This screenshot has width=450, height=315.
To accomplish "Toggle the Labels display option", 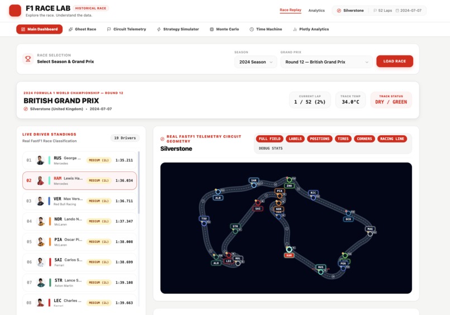I will pyautogui.click(x=295, y=139).
